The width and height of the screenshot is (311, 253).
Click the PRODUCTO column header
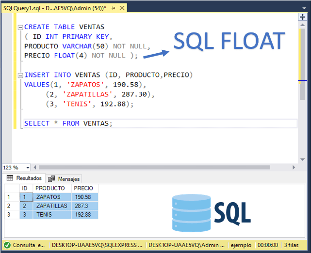[50, 188]
